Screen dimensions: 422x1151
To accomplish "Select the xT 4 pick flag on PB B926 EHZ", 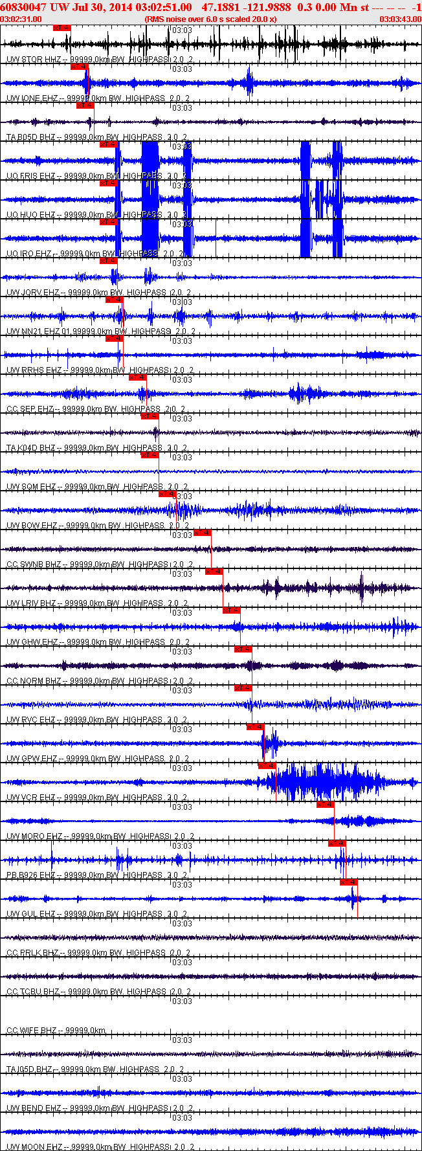I will 337,844.
